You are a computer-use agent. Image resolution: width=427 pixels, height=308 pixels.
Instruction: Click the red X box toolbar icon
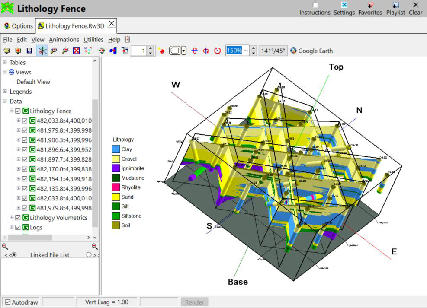click(x=77, y=51)
